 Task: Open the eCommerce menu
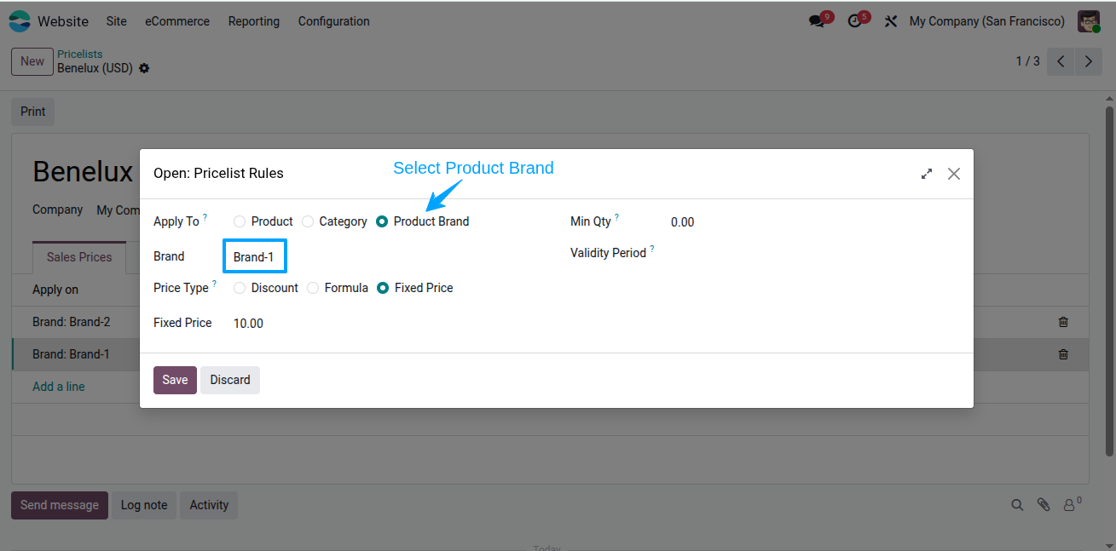click(177, 21)
